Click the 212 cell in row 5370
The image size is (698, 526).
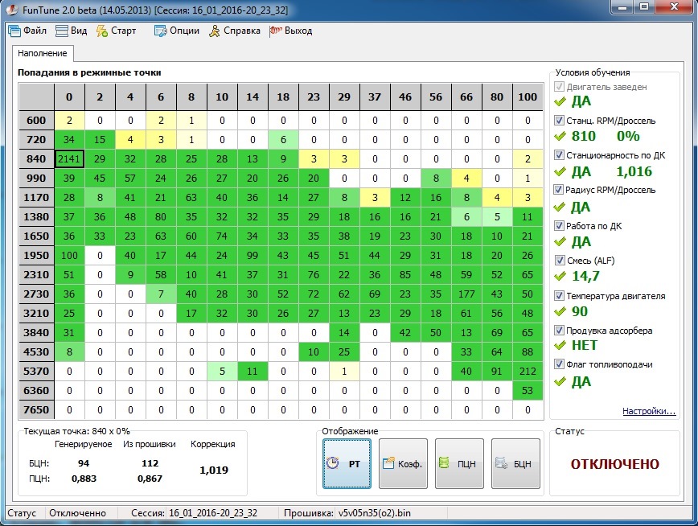(528, 371)
